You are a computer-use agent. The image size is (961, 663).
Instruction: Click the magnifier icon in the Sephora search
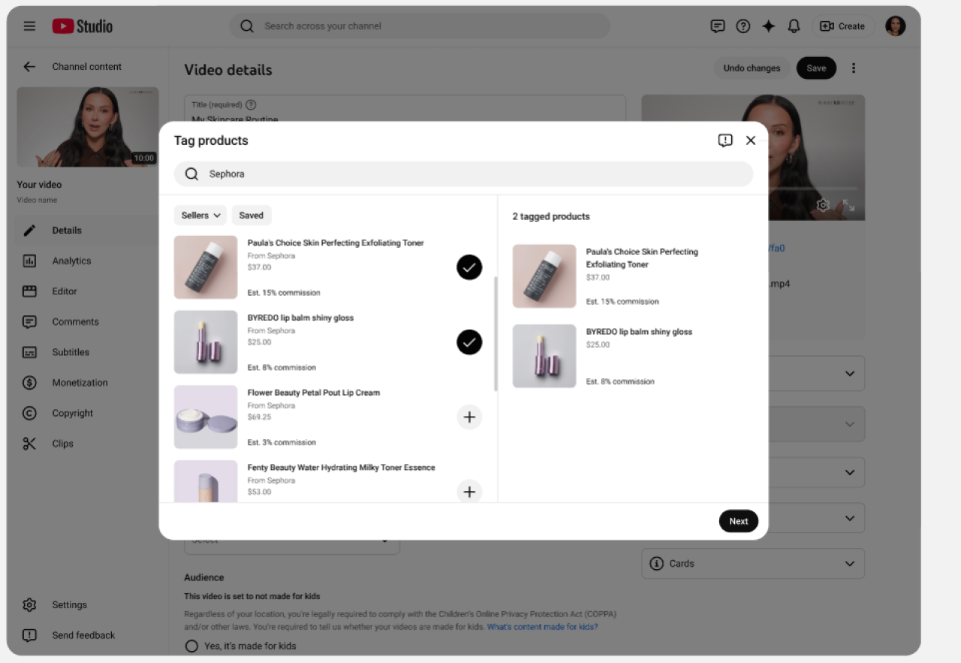point(192,174)
